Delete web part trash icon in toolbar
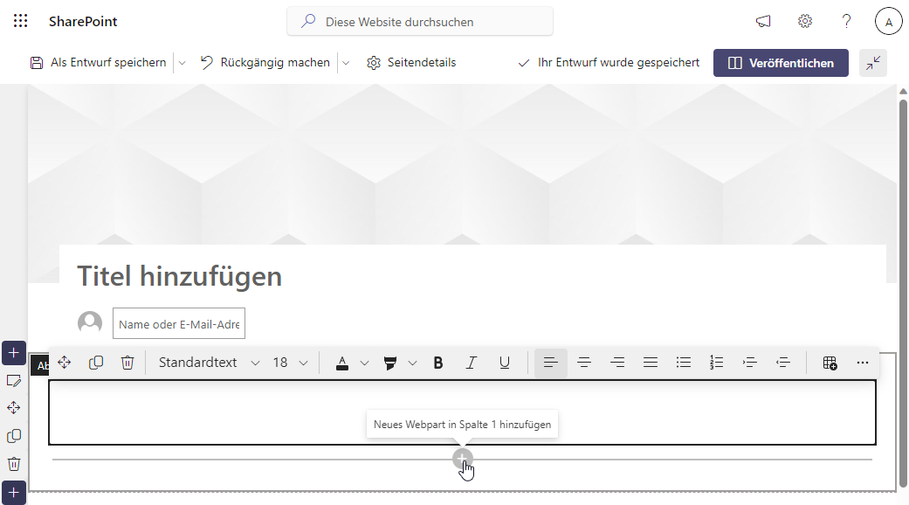The image size is (909, 505). 127,363
